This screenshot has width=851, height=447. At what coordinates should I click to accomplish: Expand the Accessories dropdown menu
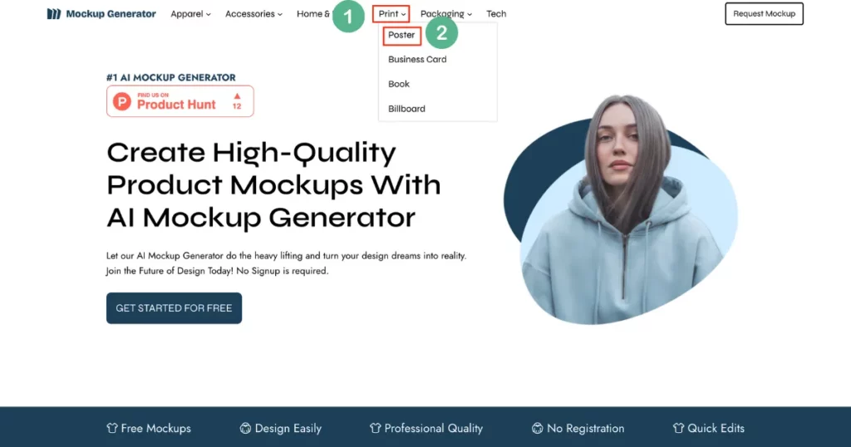coord(253,14)
